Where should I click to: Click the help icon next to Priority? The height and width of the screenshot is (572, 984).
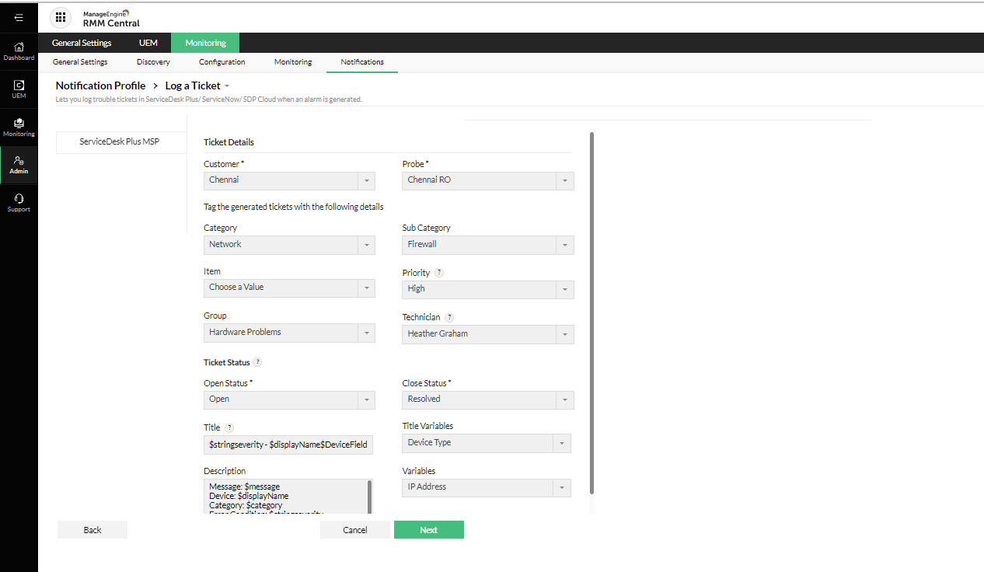[440, 272]
